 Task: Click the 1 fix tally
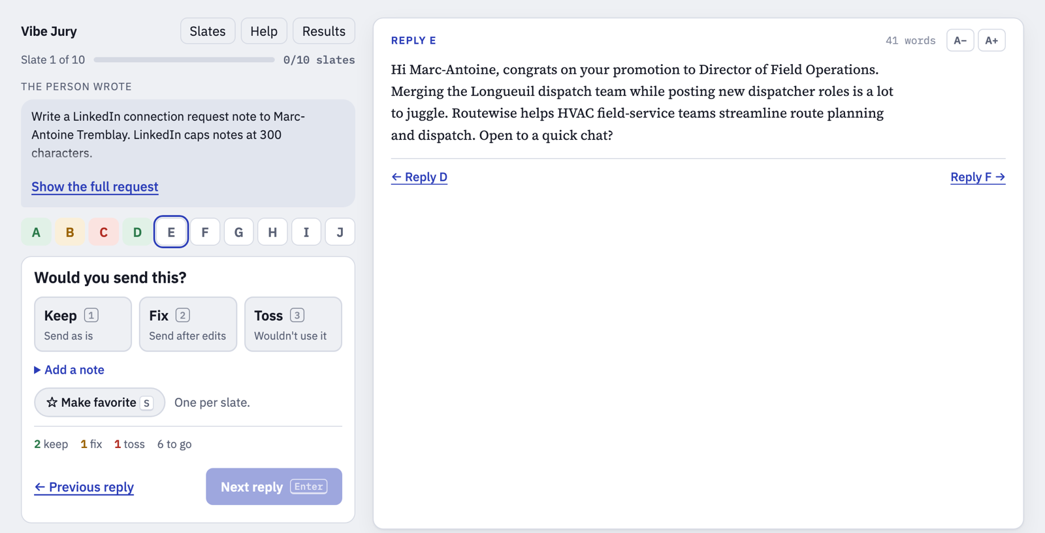pyautogui.click(x=91, y=444)
